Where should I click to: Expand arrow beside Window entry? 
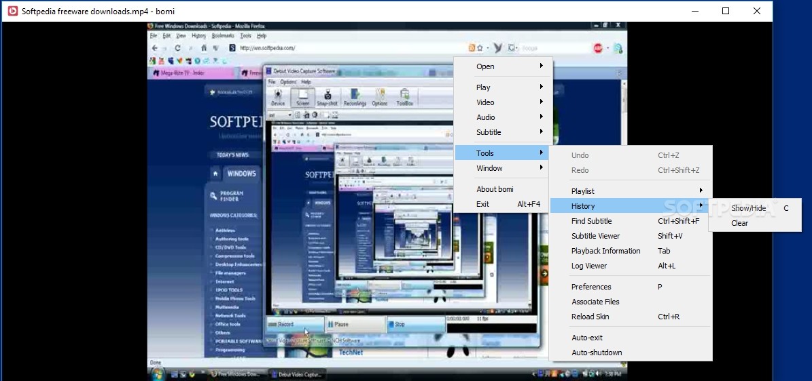point(541,167)
